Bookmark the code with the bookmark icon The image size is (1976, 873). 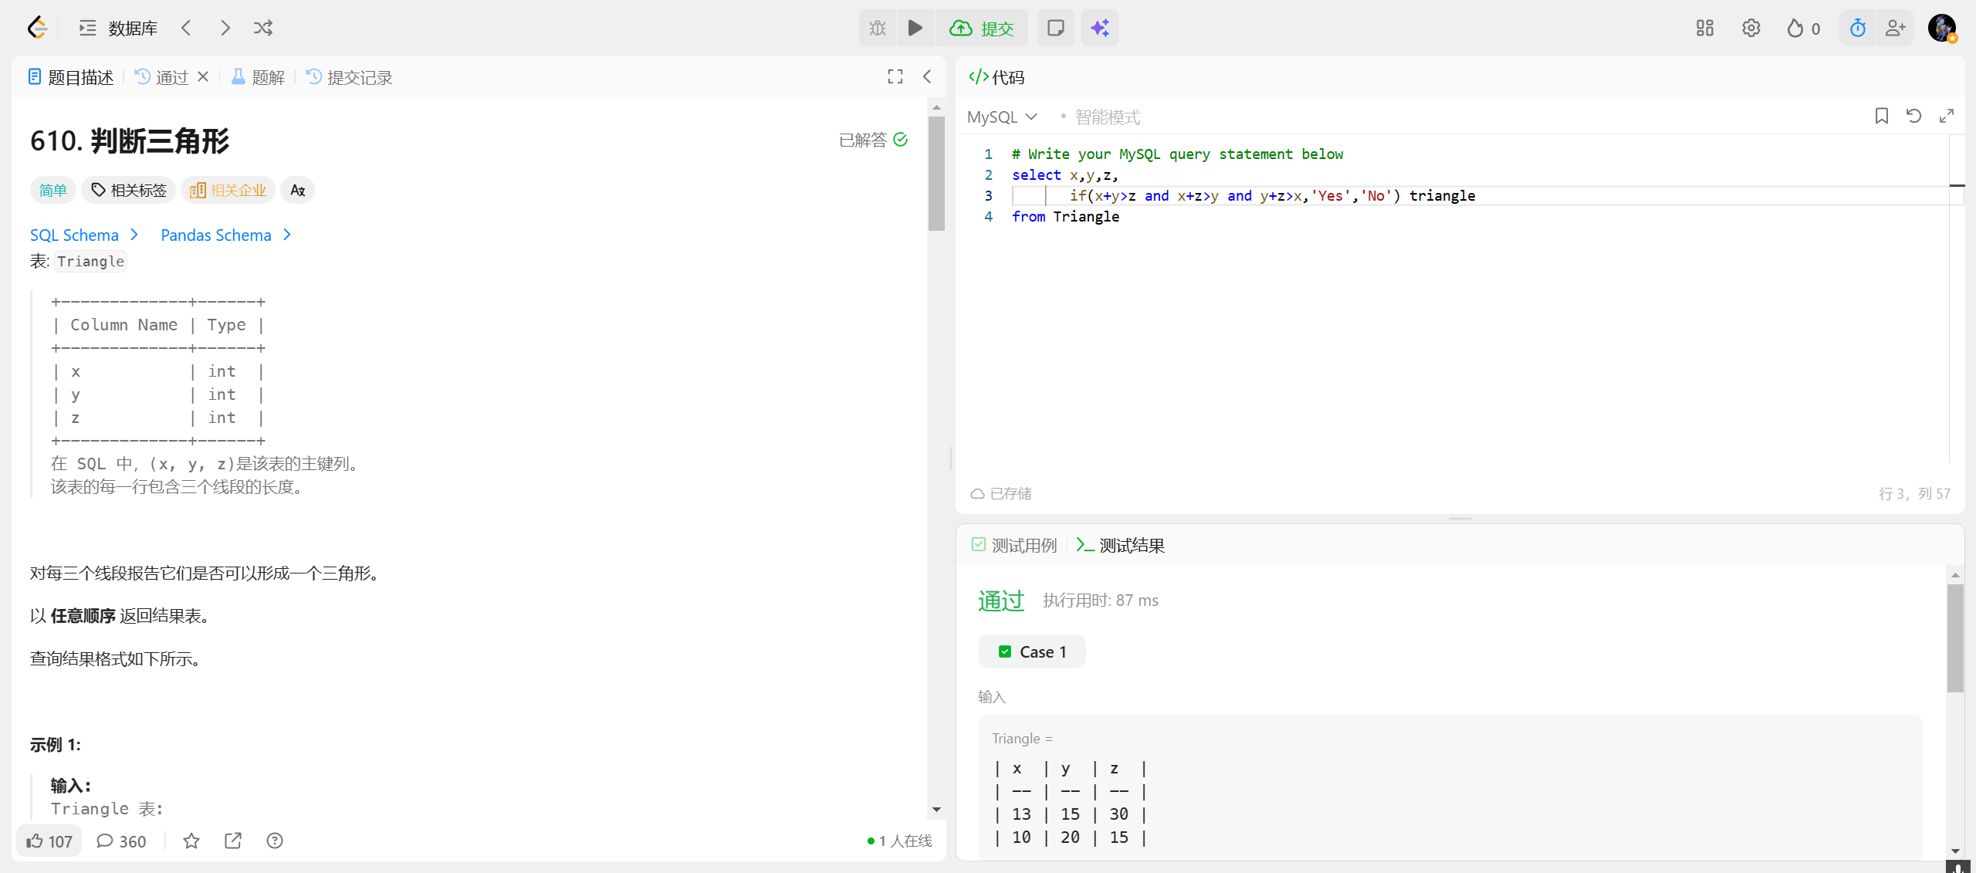pos(1881,116)
